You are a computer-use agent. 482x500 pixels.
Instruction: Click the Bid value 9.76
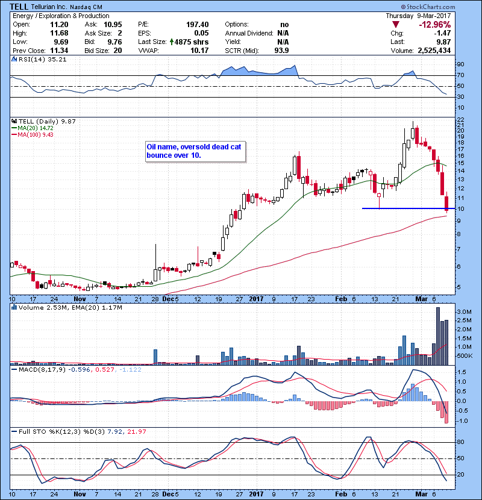[114, 42]
